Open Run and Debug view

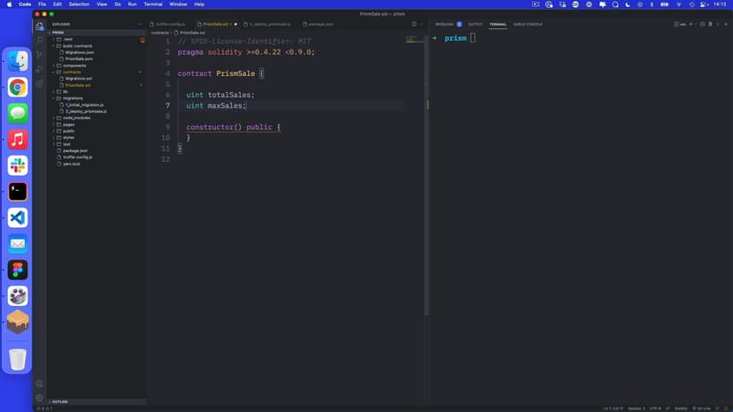coord(40,69)
